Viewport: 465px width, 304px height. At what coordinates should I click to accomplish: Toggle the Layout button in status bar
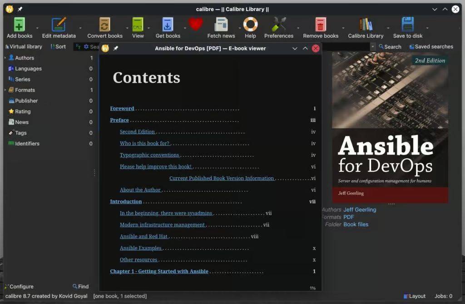pos(414,296)
